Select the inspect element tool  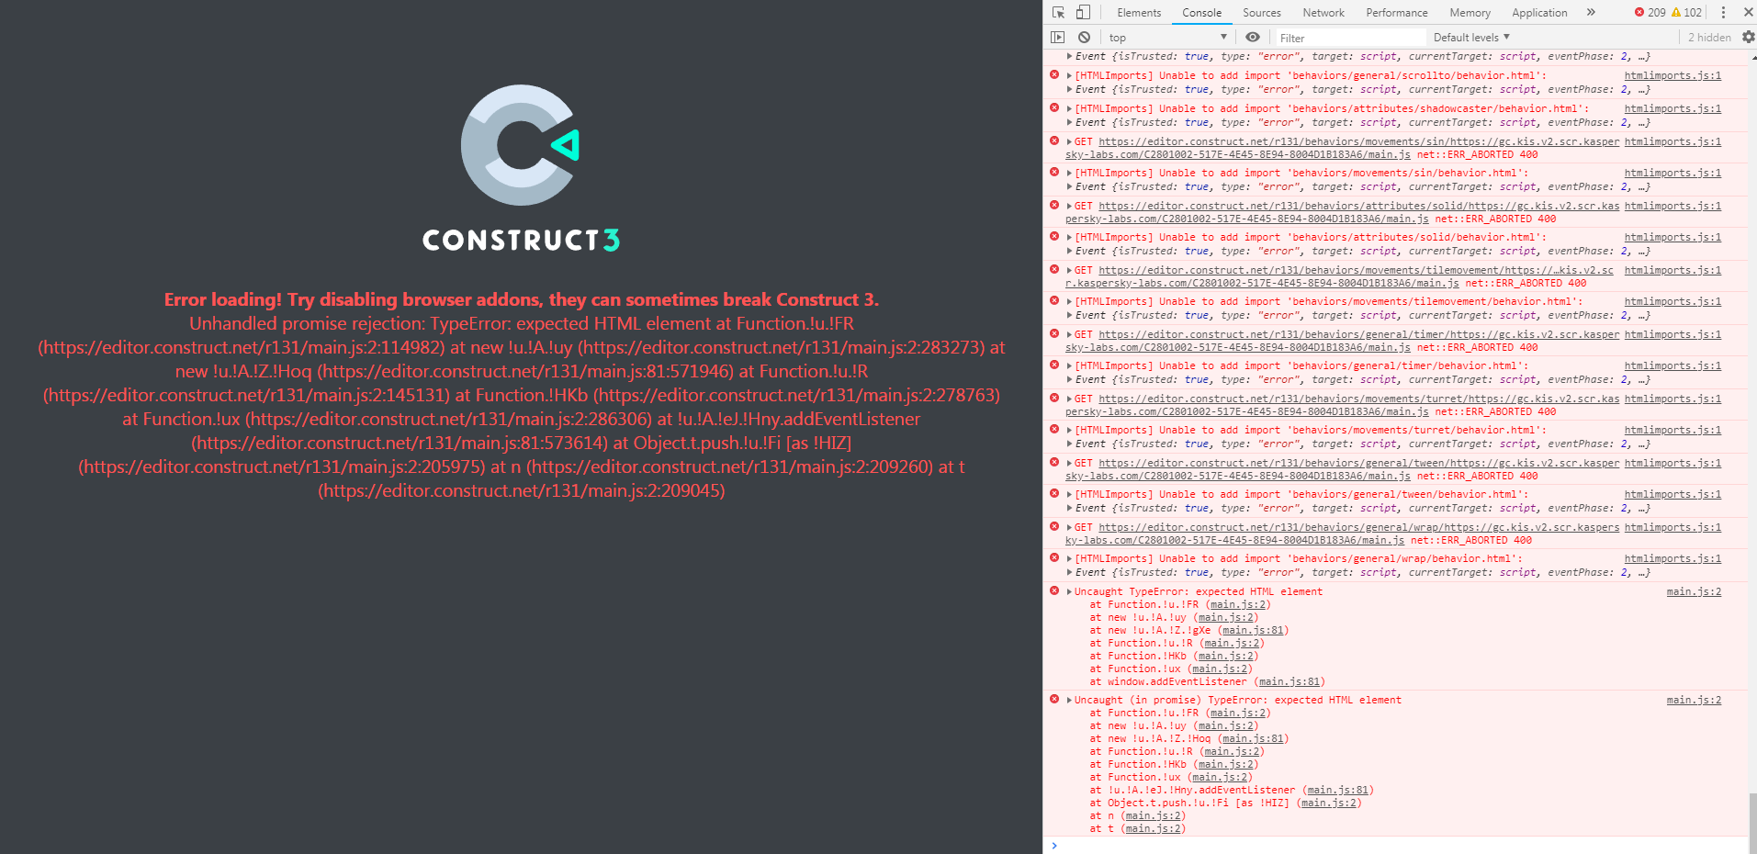pyautogui.click(x=1057, y=12)
